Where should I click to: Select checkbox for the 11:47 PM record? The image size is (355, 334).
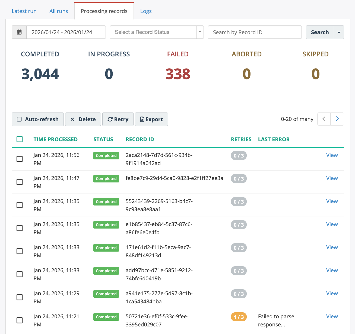pos(20,182)
